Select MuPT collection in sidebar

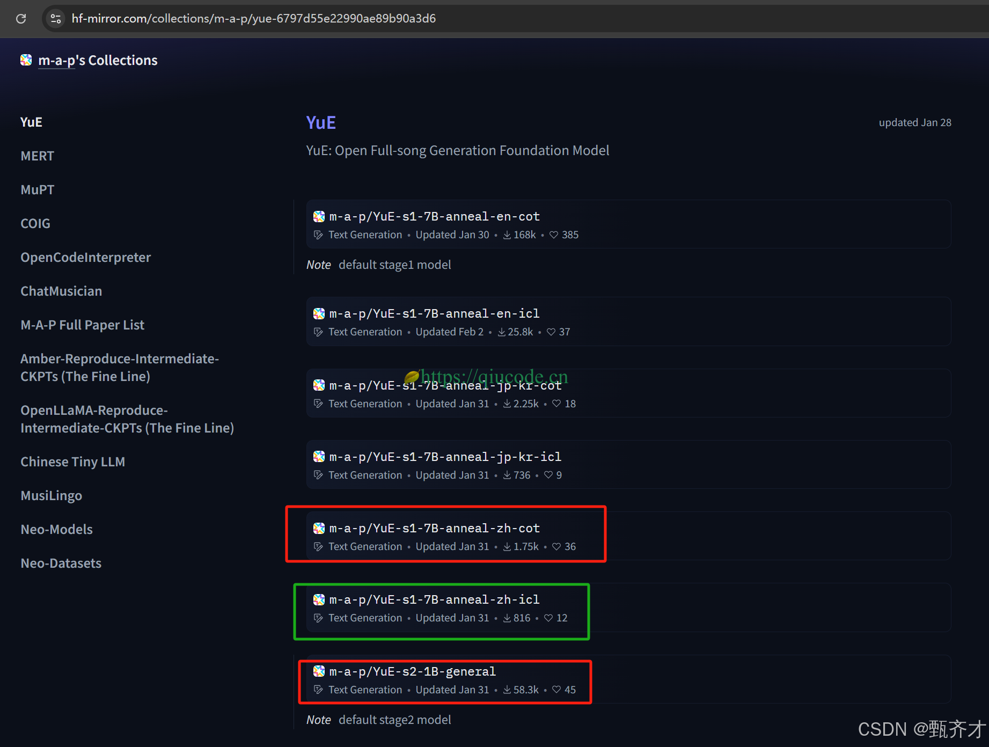tap(38, 190)
